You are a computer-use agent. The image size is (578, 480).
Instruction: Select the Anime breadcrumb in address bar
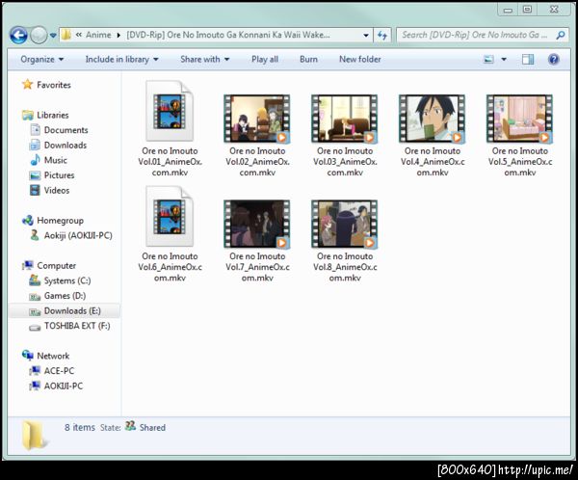point(98,35)
